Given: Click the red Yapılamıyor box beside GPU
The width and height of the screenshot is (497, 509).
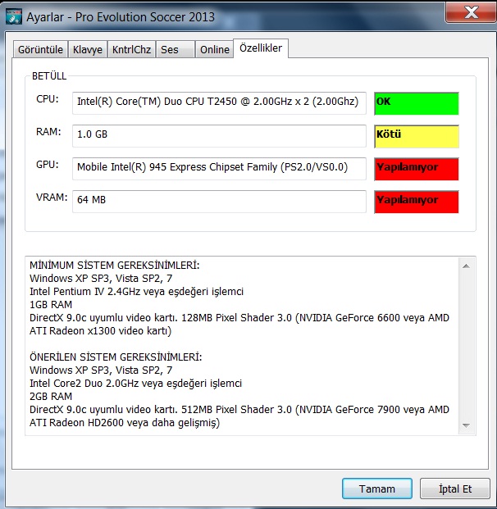Looking at the screenshot, I should [x=416, y=169].
